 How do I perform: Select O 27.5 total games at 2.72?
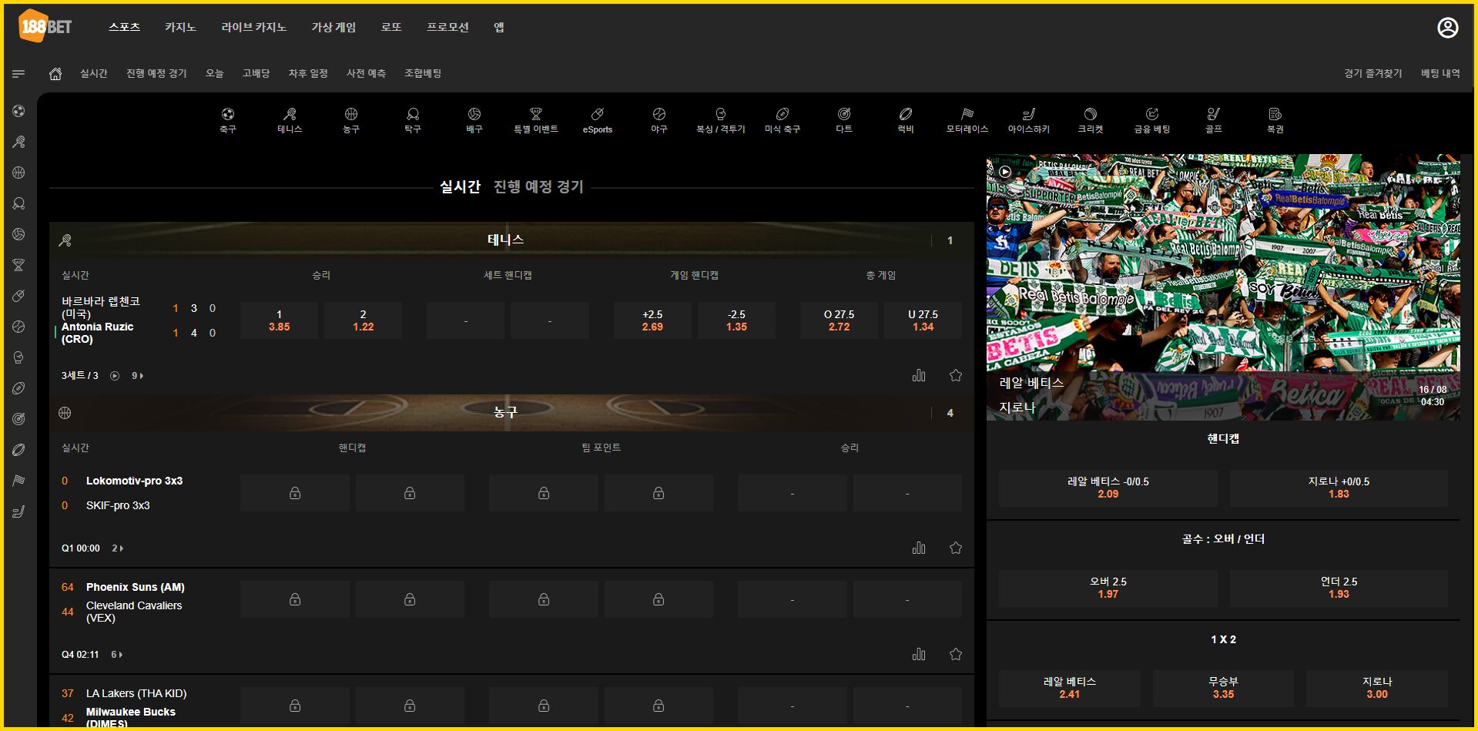pos(839,320)
